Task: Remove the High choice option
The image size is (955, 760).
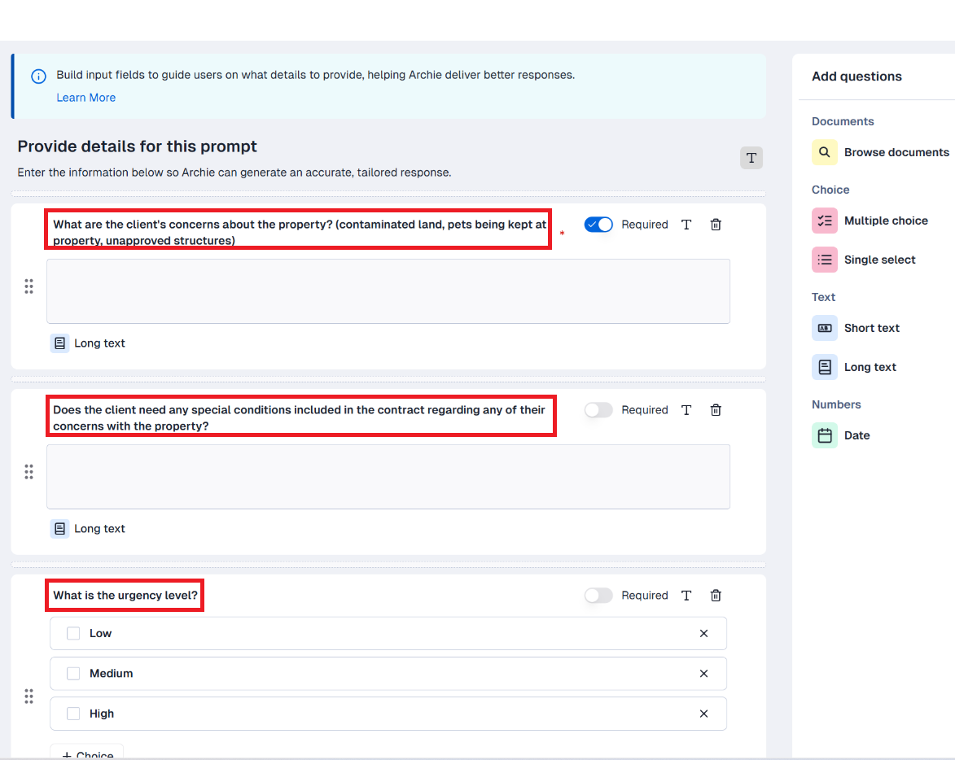Action: coord(703,714)
